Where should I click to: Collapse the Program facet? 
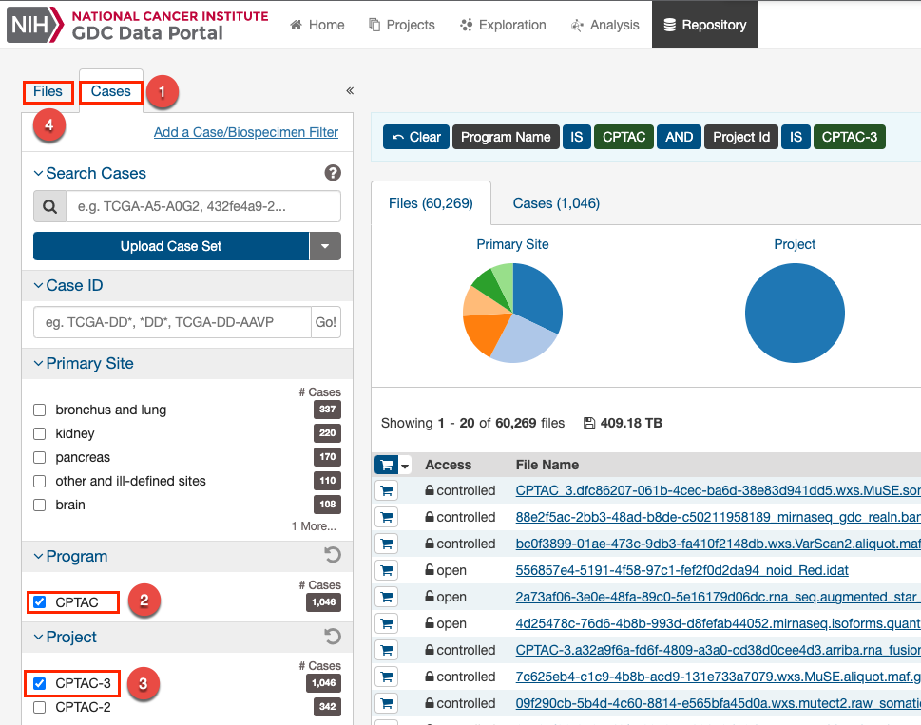coord(70,556)
